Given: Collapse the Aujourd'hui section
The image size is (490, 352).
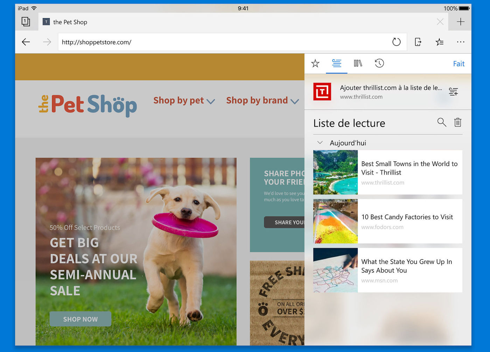Looking at the screenshot, I should pyautogui.click(x=320, y=143).
